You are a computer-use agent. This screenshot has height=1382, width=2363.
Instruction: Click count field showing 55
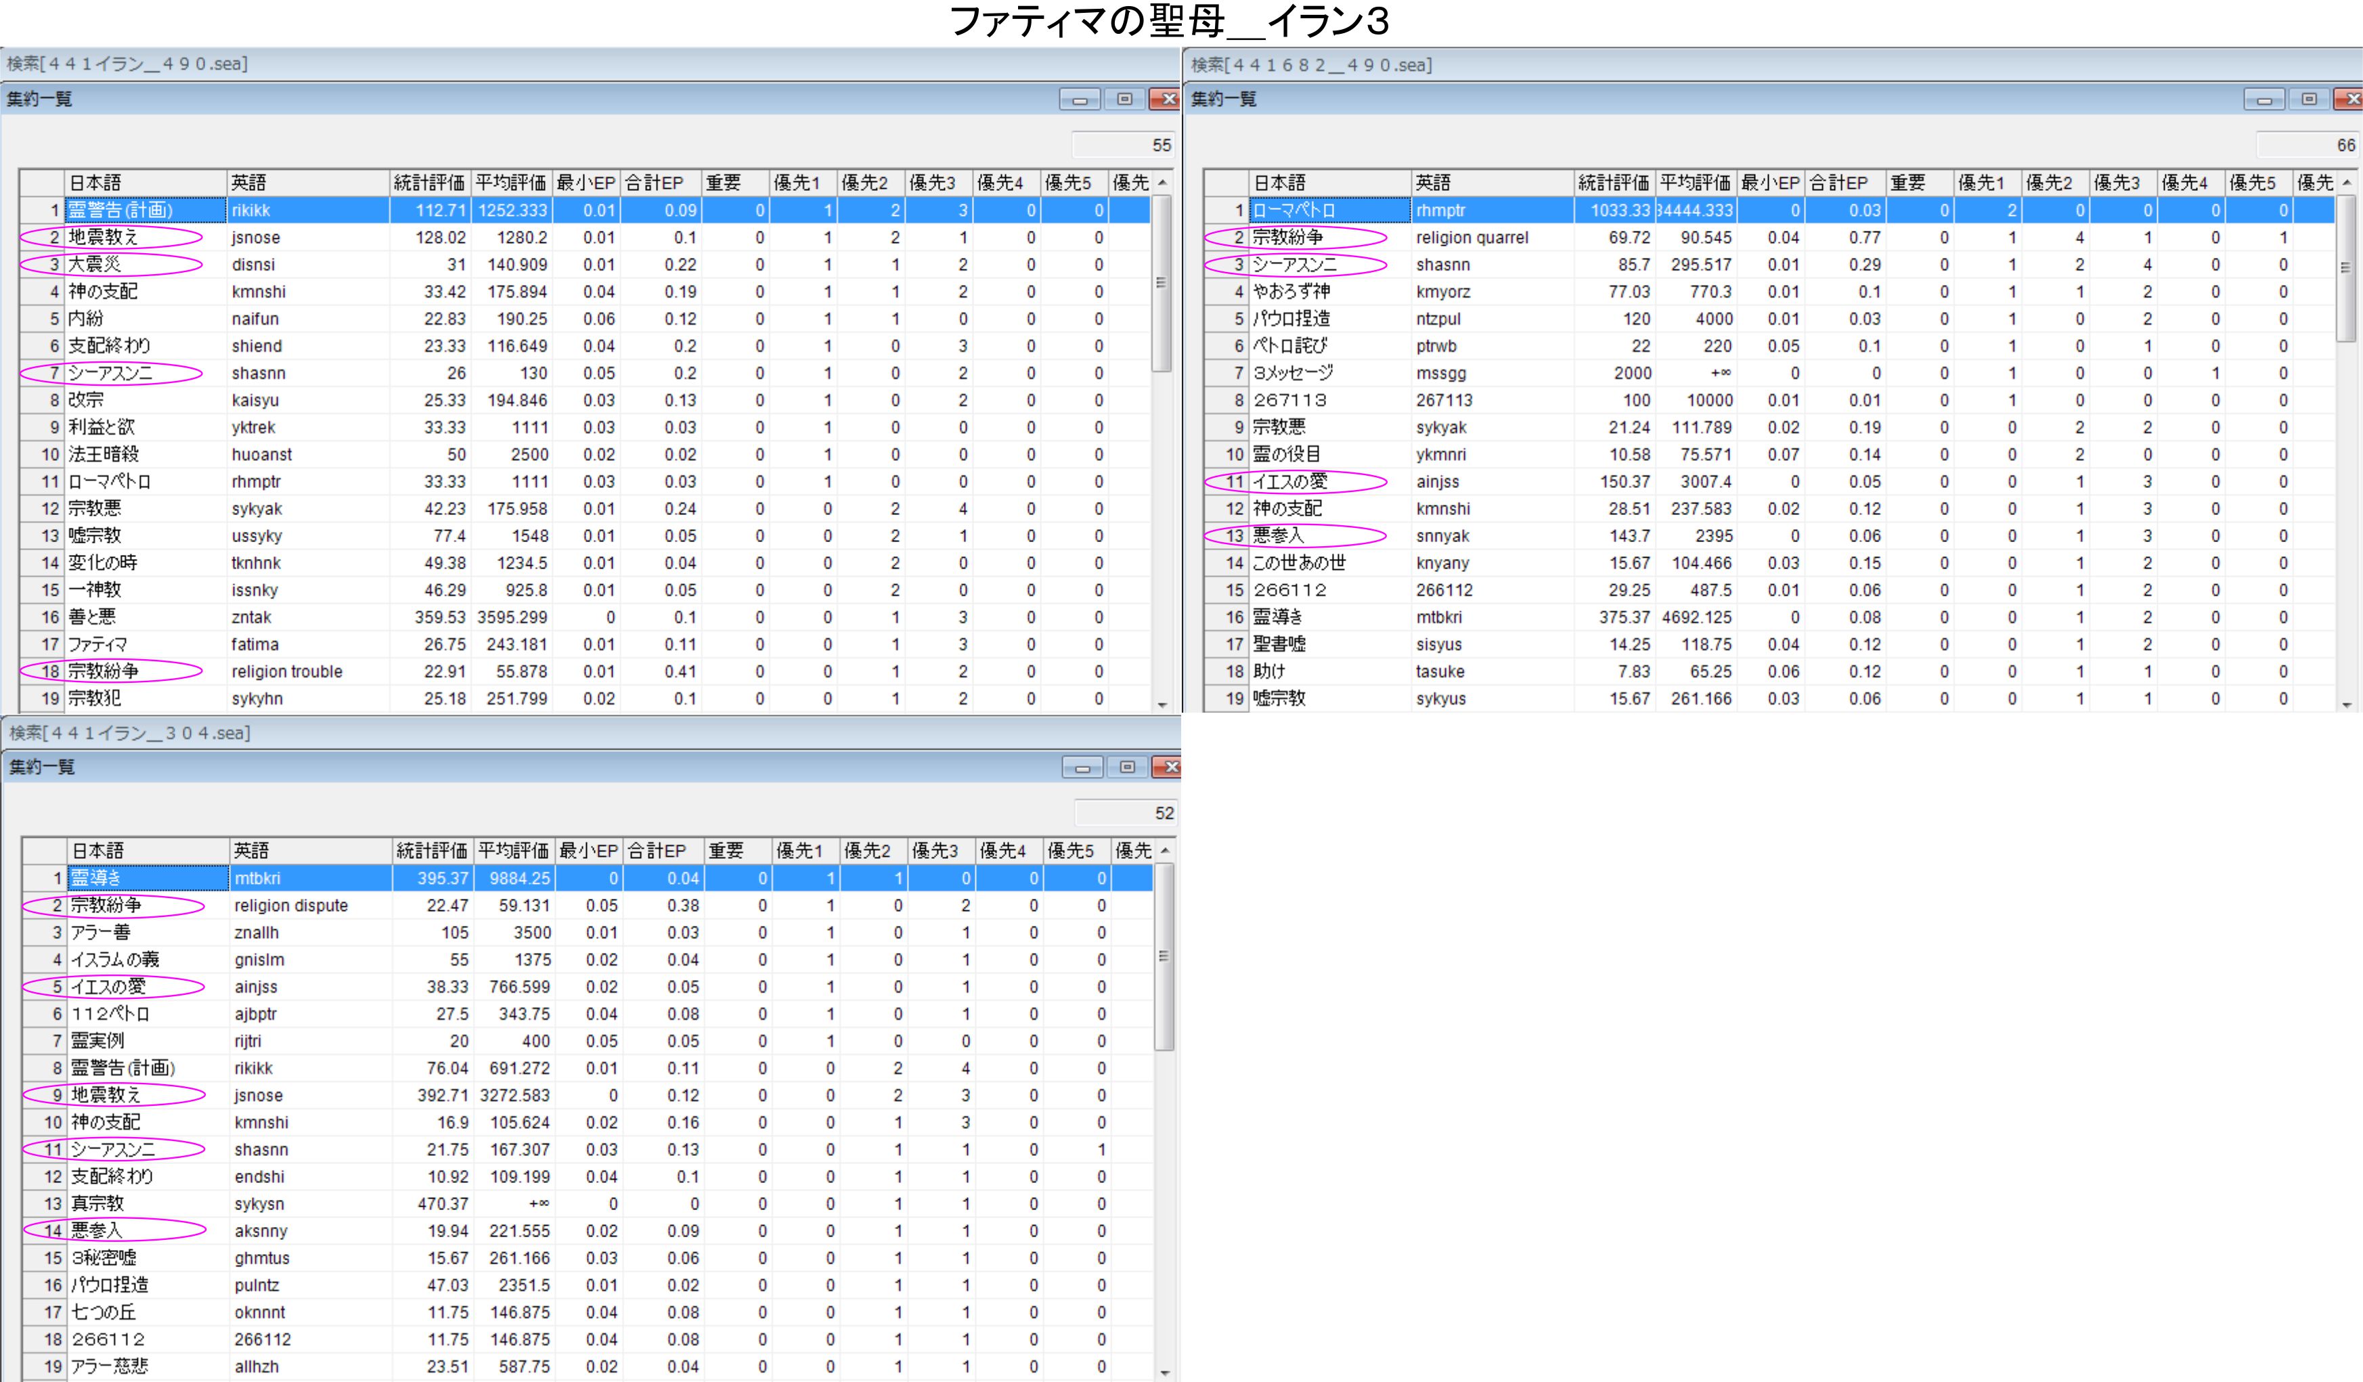[1124, 146]
